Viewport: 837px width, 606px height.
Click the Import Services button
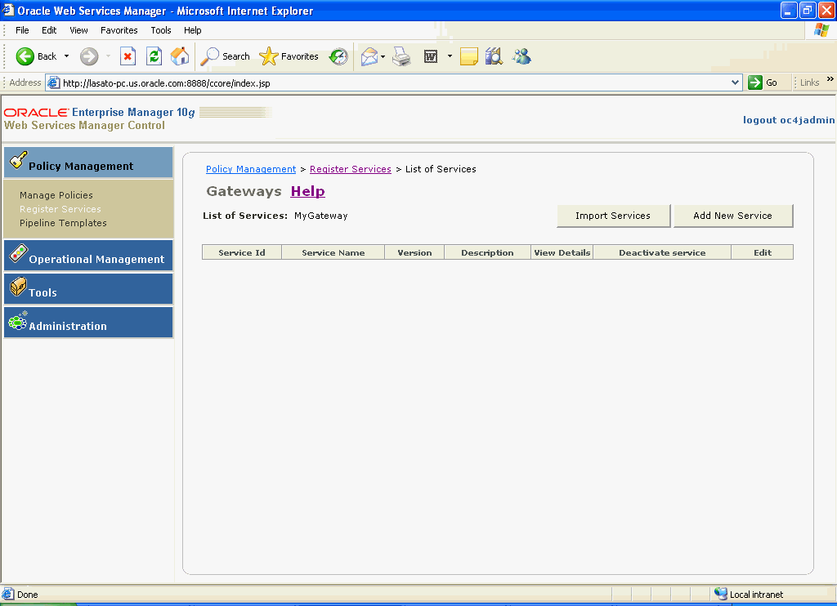(x=613, y=216)
